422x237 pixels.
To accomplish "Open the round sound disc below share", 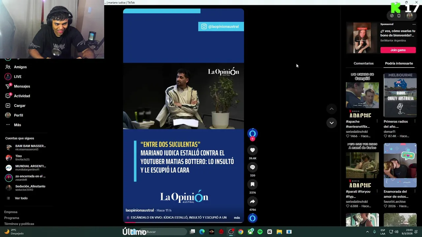I will coord(253,218).
